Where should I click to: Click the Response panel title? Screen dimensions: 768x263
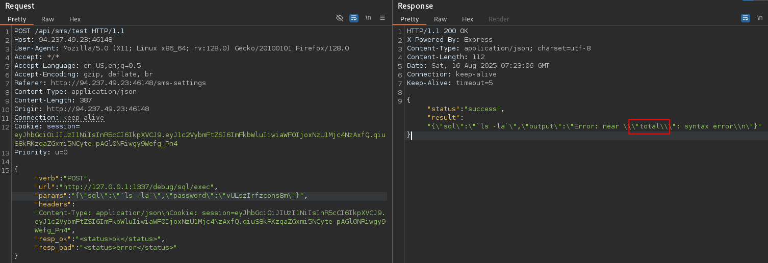point(415,6)
